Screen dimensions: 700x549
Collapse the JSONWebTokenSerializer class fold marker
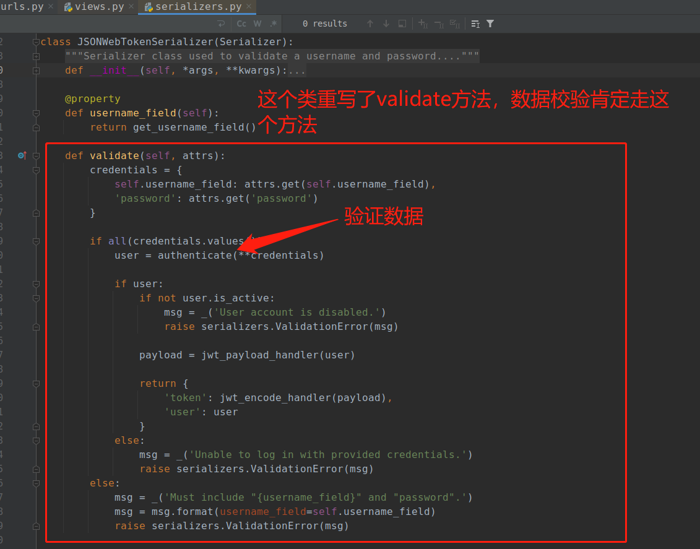[x=36, y=42]
